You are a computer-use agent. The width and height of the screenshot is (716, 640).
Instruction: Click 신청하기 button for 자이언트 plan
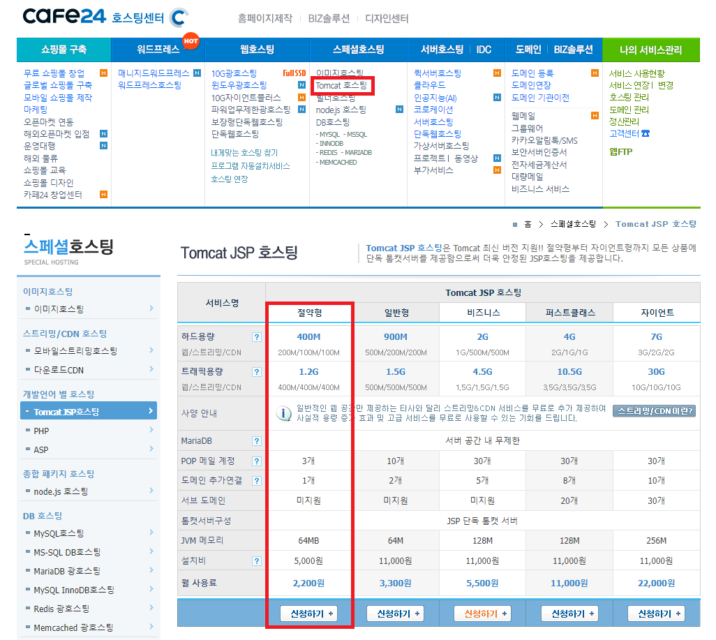(656, 613)
